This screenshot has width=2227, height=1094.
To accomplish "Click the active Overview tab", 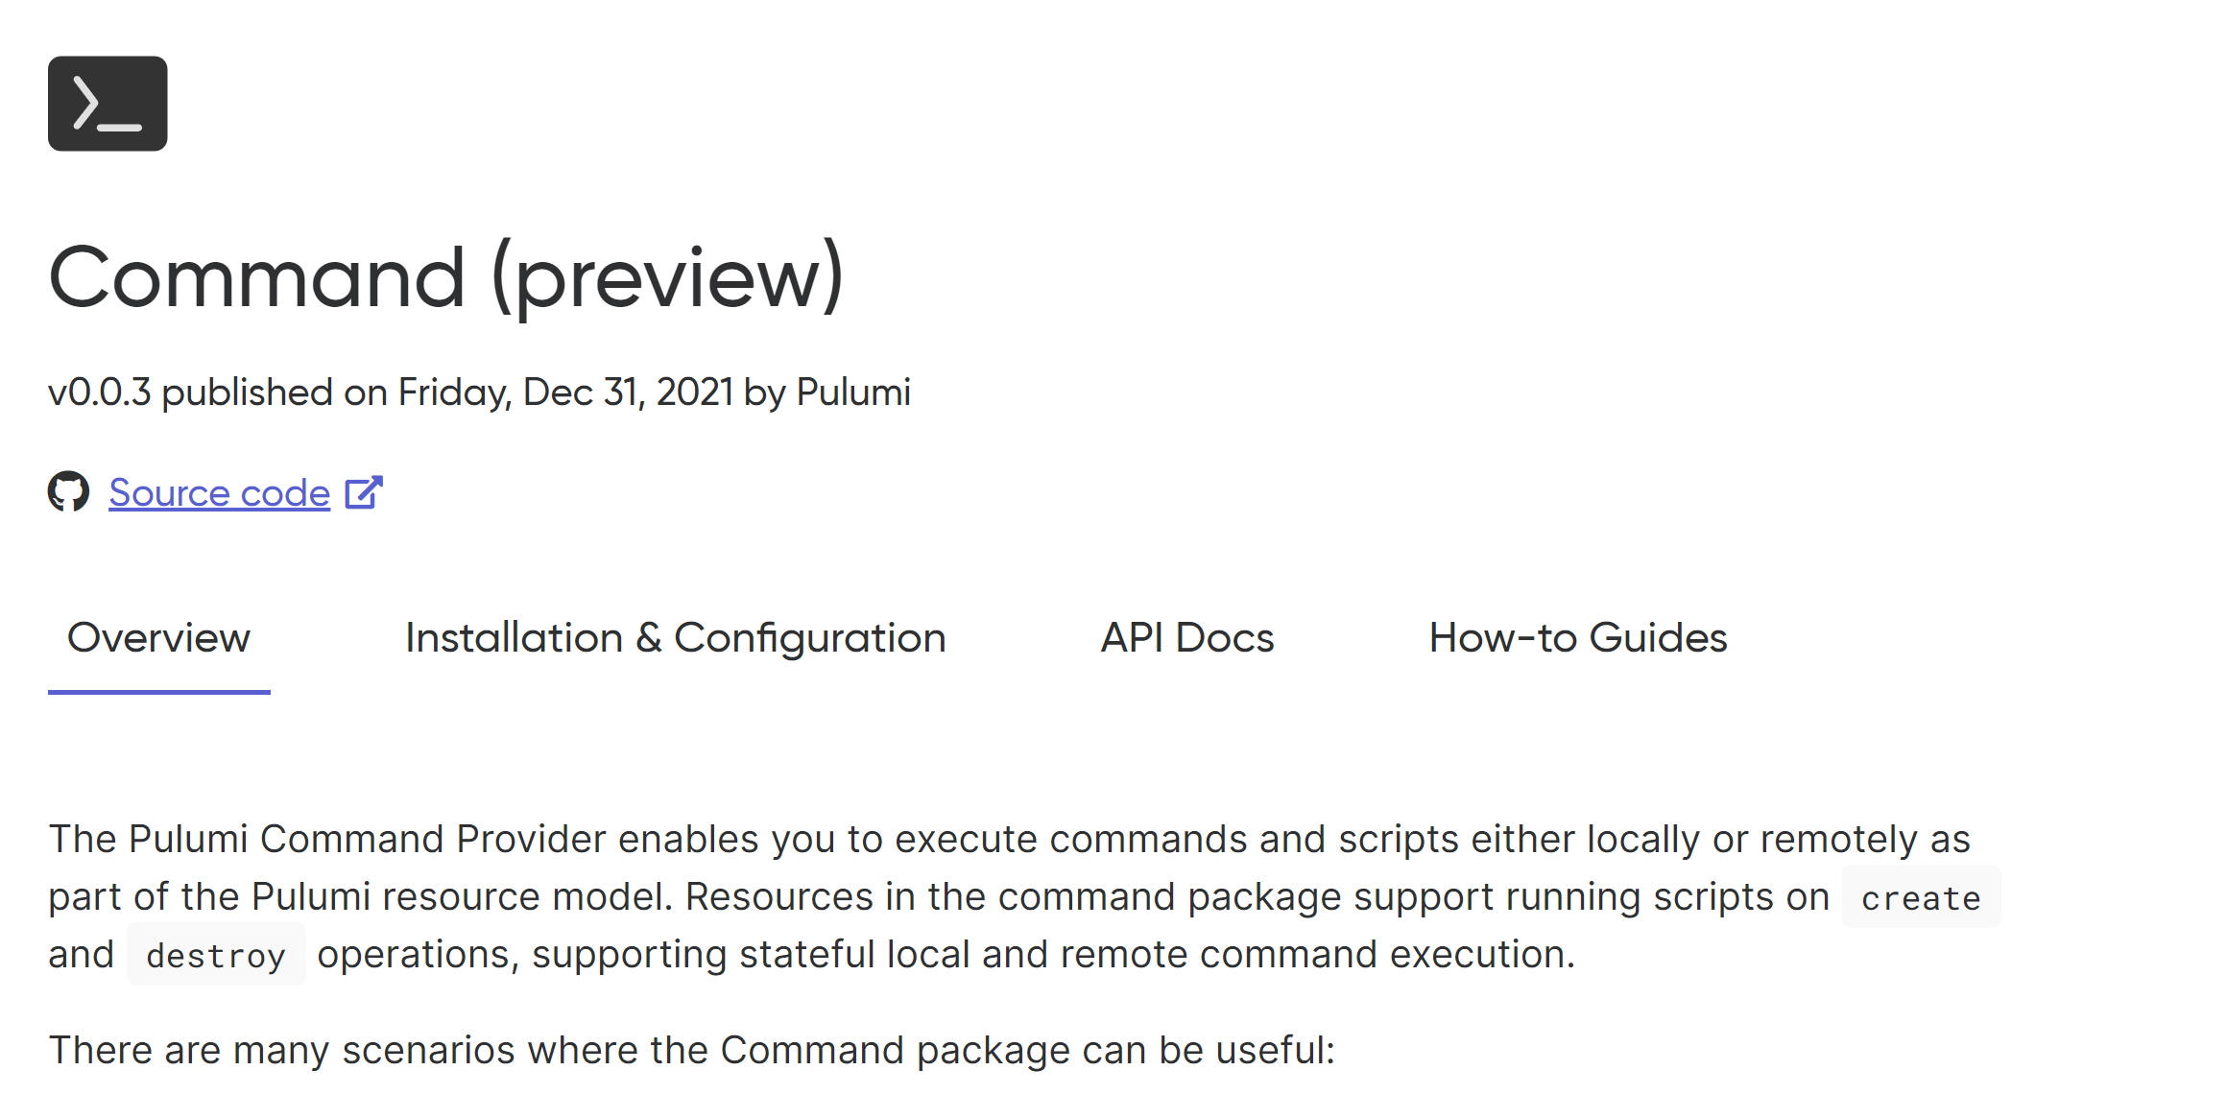I will tap(158, 637).
